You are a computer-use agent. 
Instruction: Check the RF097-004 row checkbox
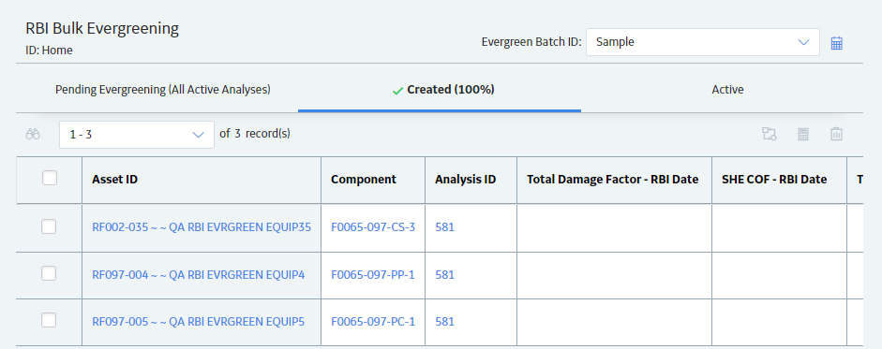click(x=49, y=273)
